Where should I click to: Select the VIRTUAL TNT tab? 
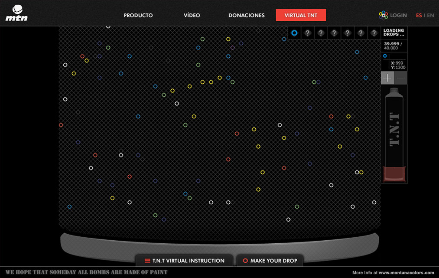[301, 15]
